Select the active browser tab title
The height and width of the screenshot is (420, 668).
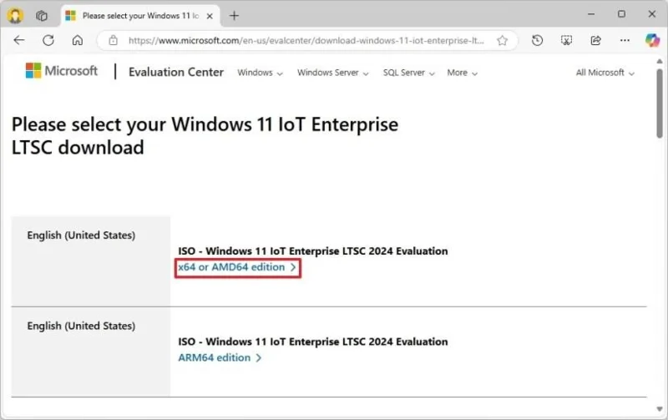point(140,16)
